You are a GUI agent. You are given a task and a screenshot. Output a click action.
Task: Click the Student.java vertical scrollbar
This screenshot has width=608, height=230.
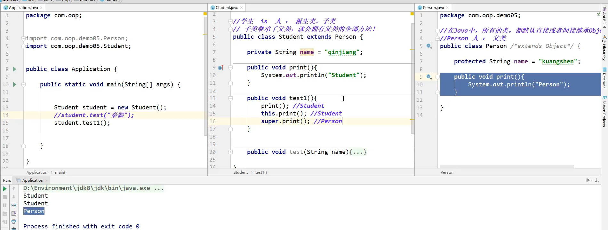413,78
